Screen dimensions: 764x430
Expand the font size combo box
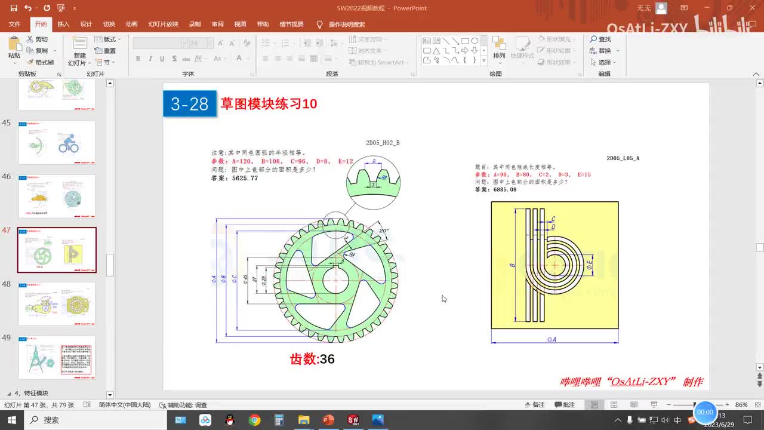(x=209, y=43)
